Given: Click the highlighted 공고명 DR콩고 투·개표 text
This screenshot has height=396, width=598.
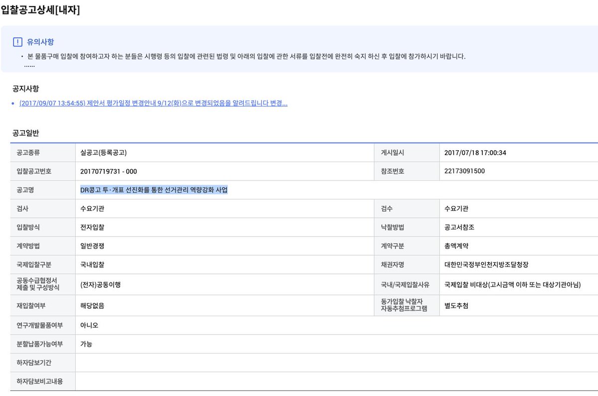Looking at the screenshot, I should (x=154, y=190).
